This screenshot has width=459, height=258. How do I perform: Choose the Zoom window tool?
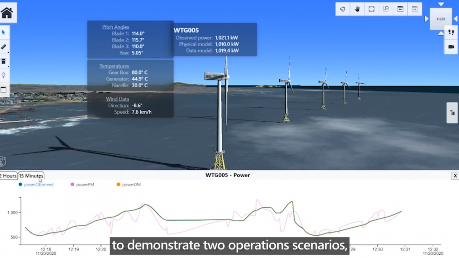[x=386, y=9]
